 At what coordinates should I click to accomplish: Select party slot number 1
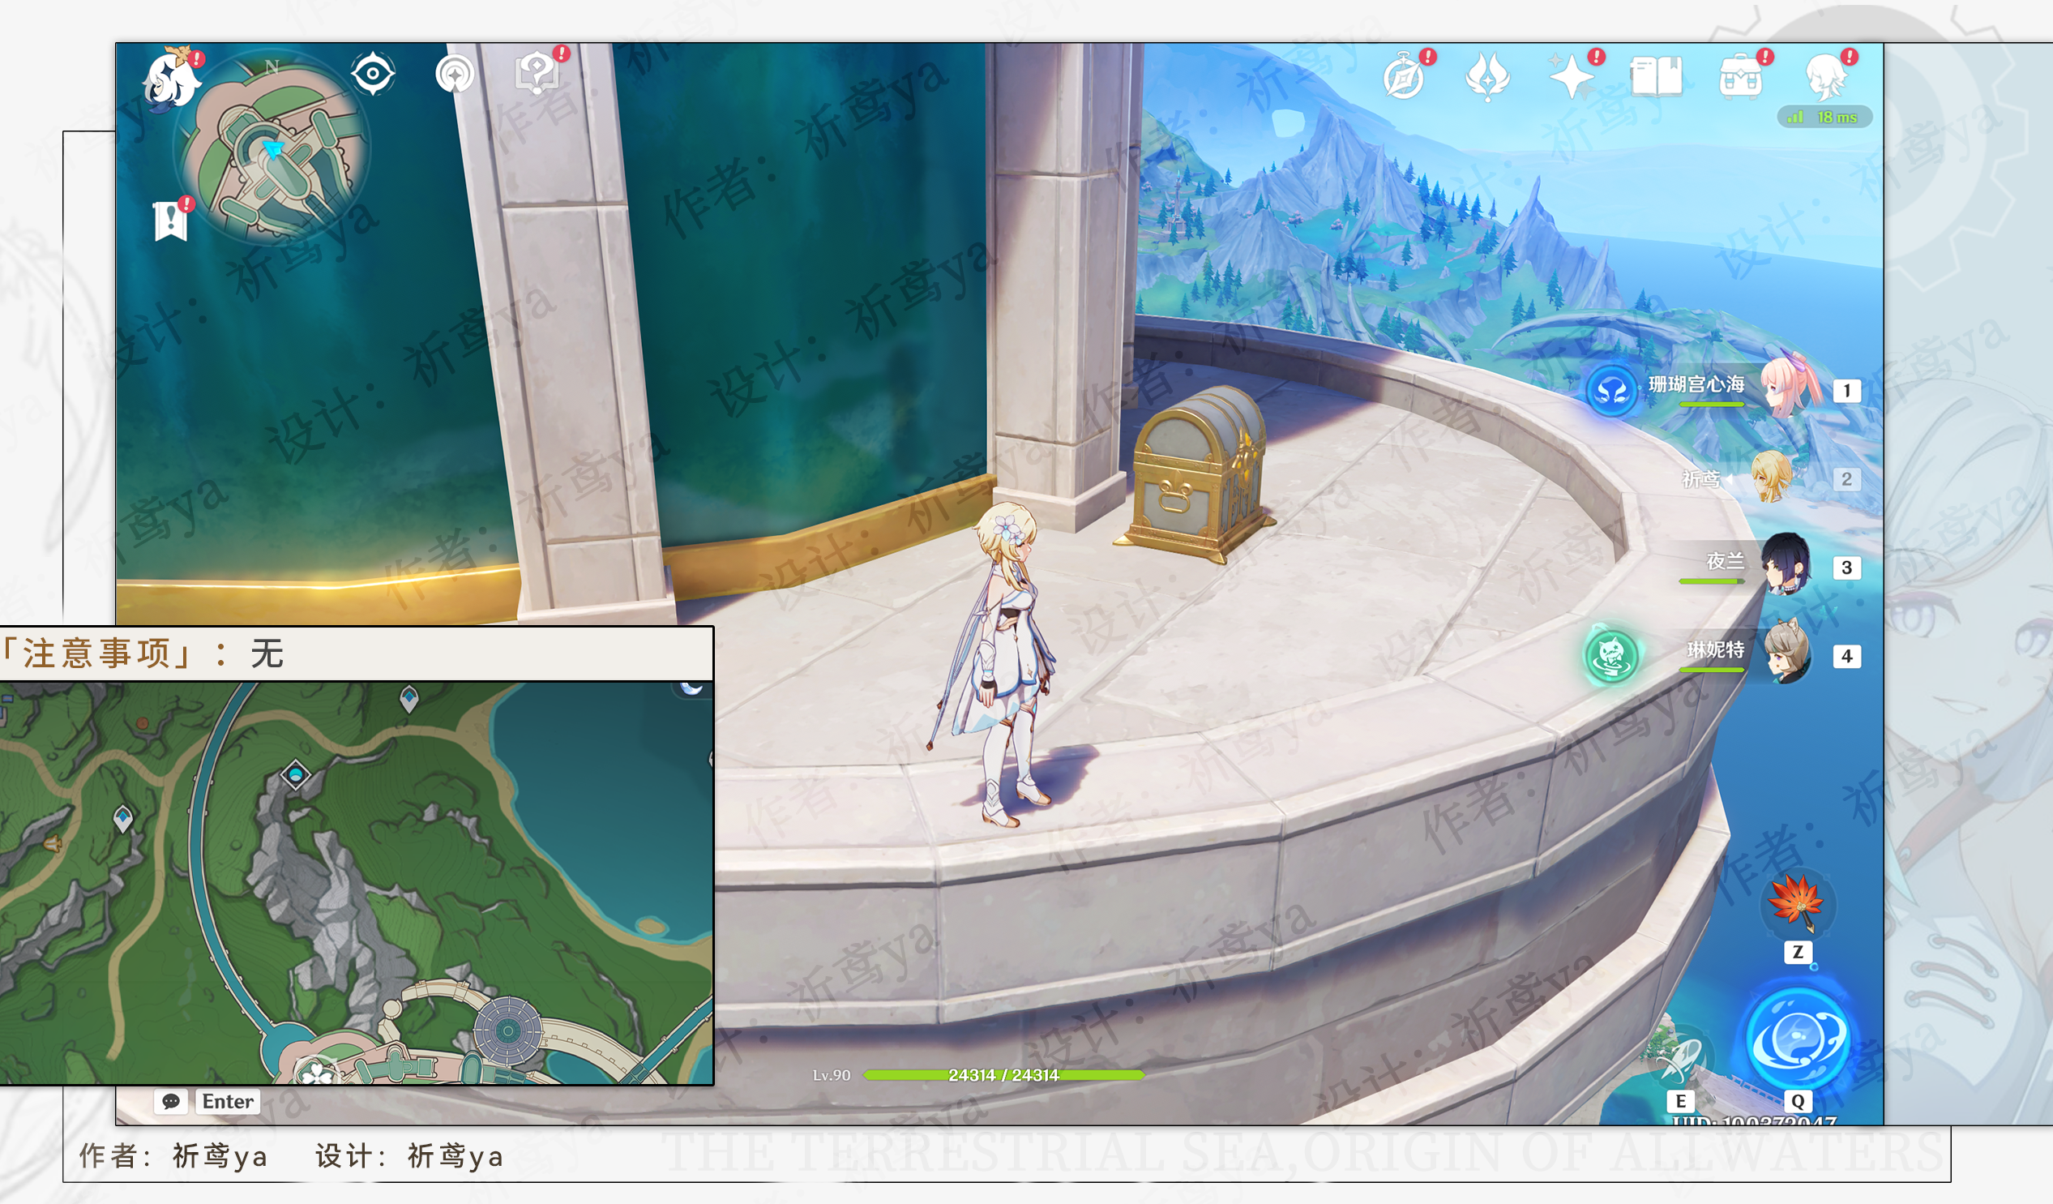pyautogui.click(x=1847, y=391)
